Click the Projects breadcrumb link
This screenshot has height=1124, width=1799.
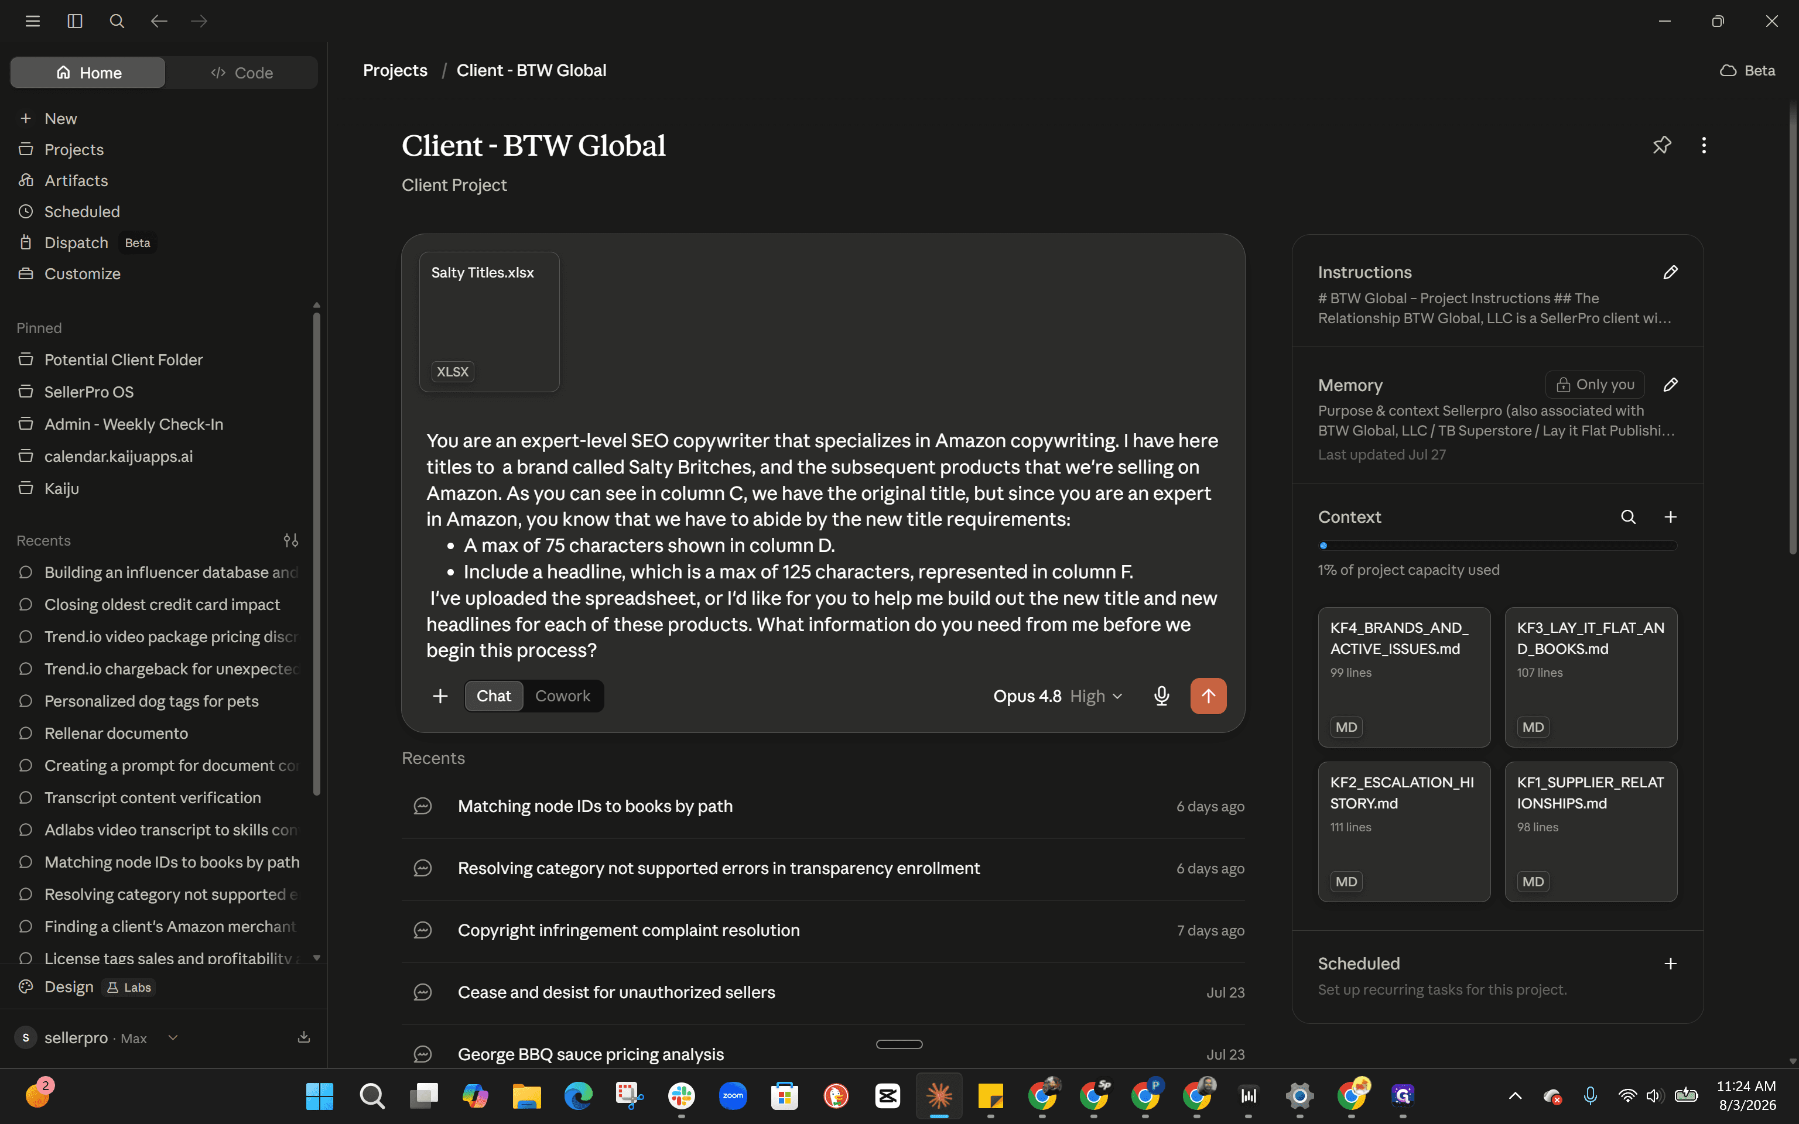(395, 70)
